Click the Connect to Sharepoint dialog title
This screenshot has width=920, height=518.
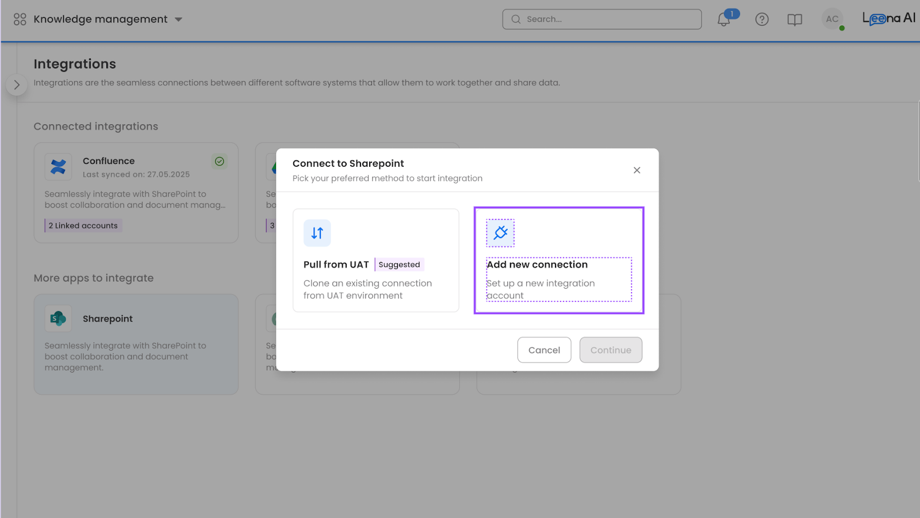(348, 163)
